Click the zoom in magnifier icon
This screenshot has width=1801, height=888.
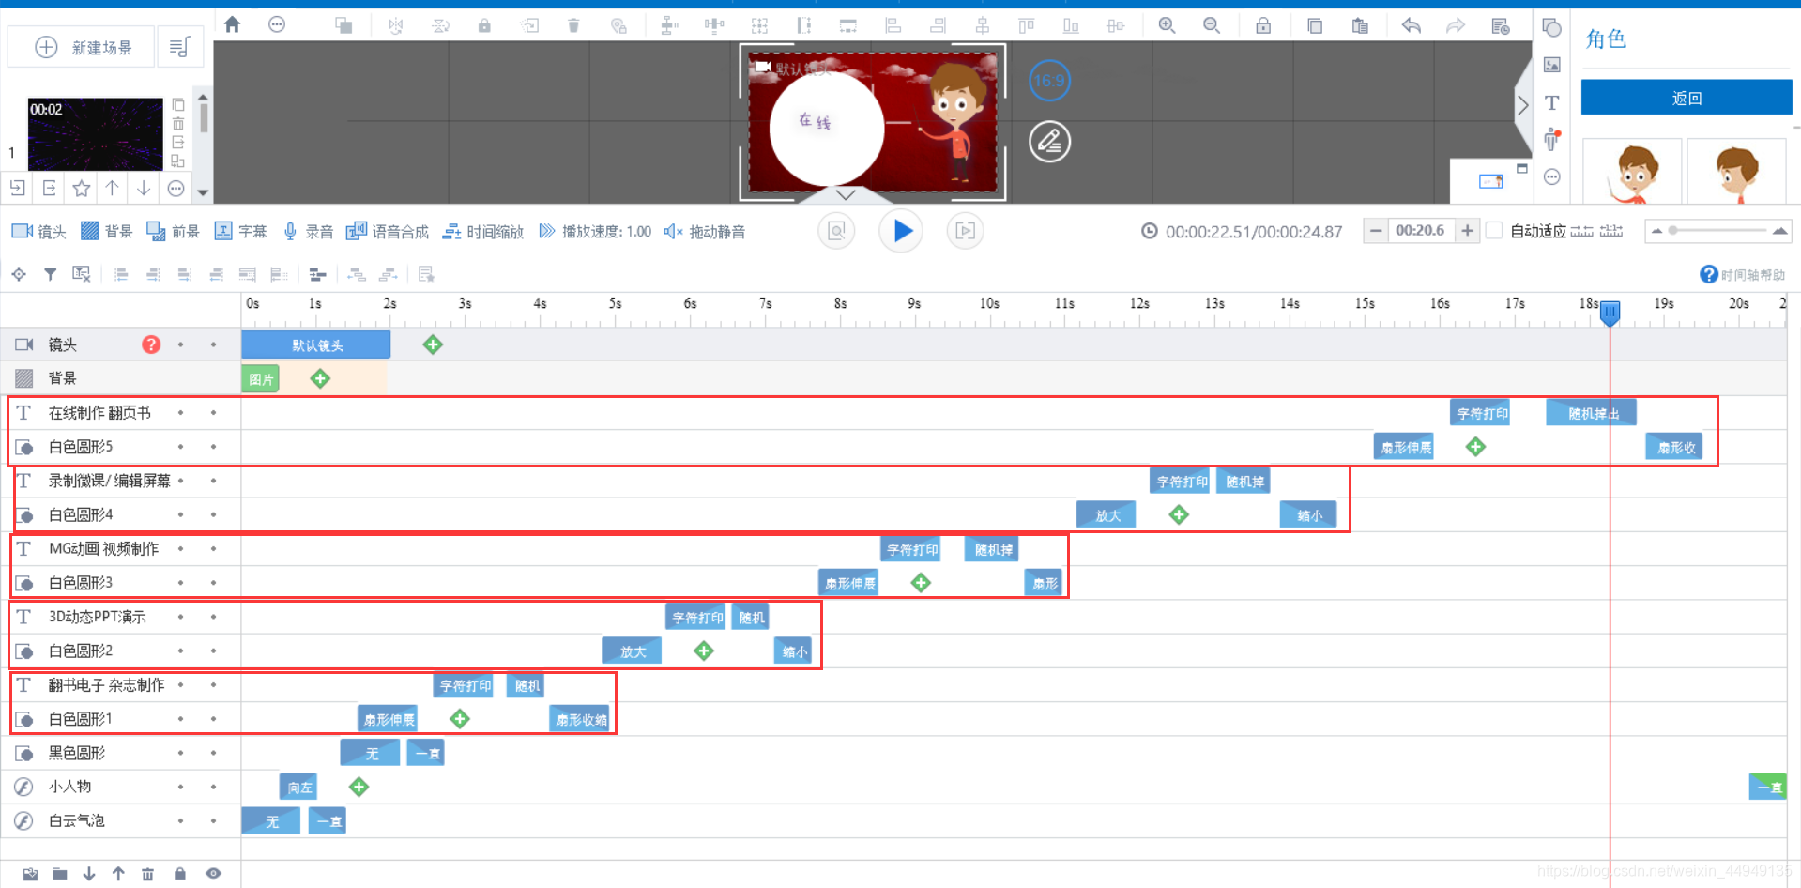pos(1167,25)
